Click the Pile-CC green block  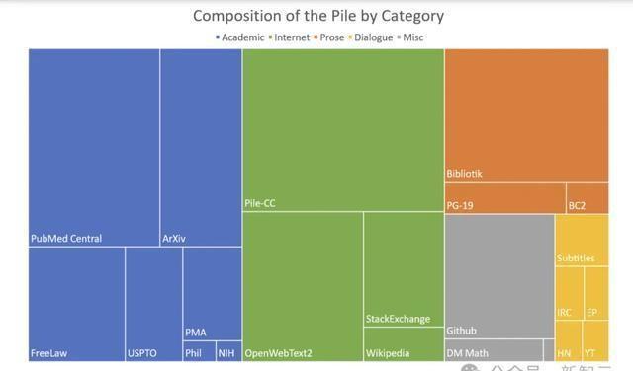(x=343, y=129)
